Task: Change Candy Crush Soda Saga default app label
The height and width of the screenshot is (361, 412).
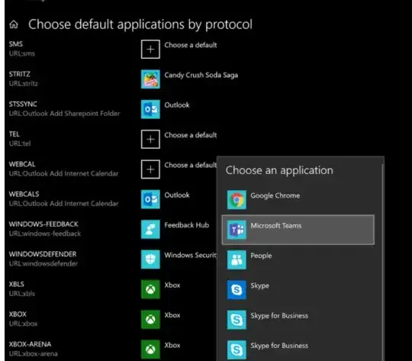Action: (x=201, y=76)
